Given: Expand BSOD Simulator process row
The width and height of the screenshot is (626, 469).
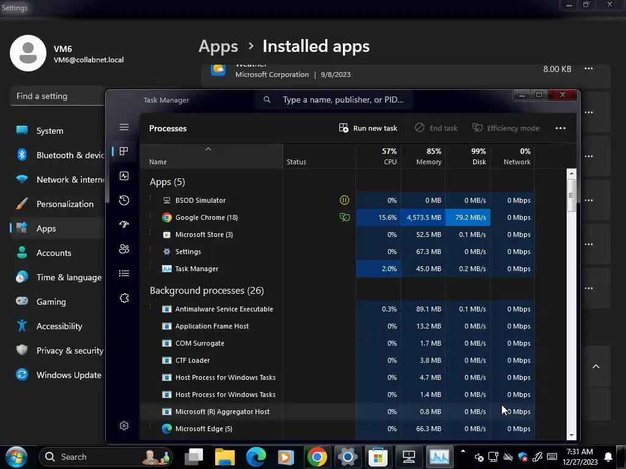Looking at the screenshot, I should pos(150,198).
